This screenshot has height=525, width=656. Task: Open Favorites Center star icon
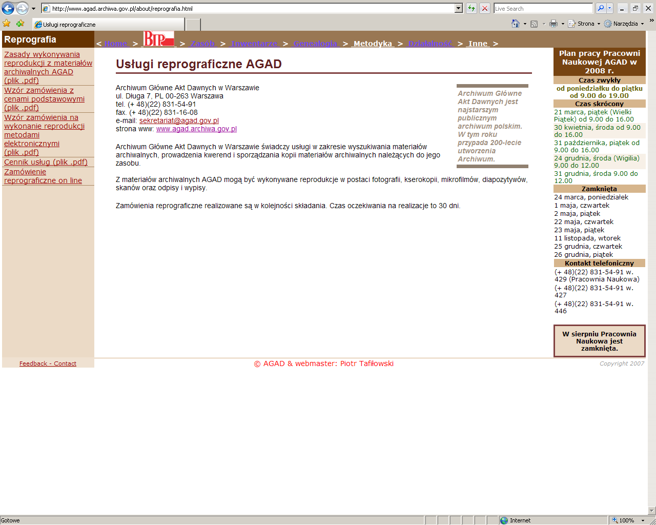(x=7, y=24)
